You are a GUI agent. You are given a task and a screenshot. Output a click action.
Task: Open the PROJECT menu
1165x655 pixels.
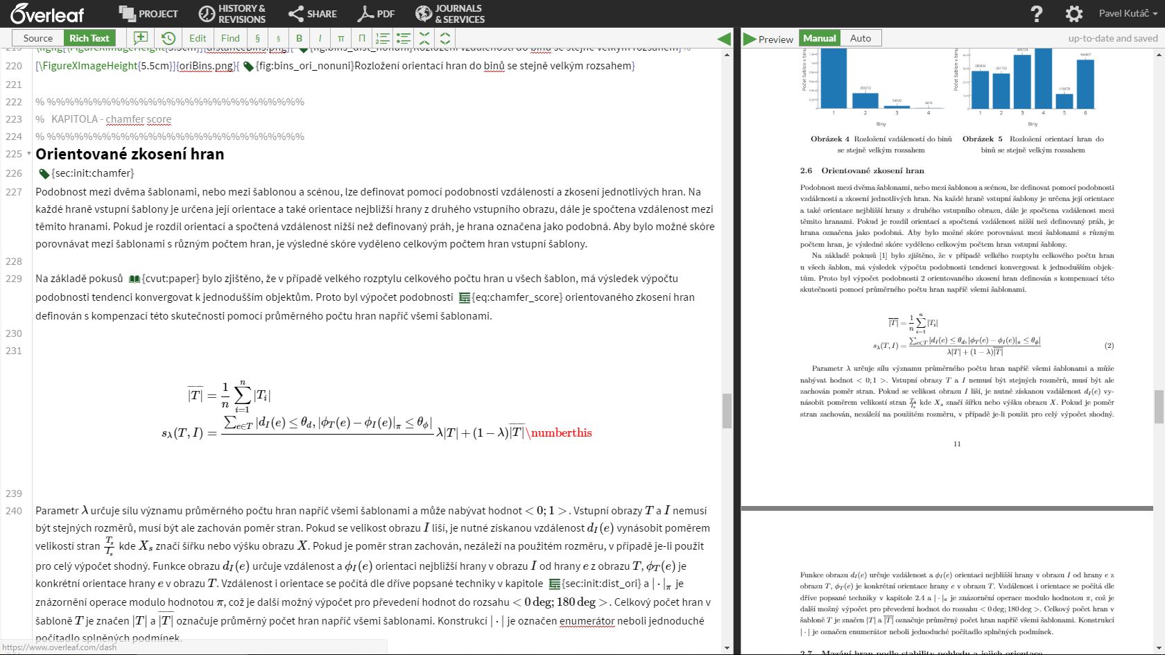pyautogui.click(x=148, y=13)
